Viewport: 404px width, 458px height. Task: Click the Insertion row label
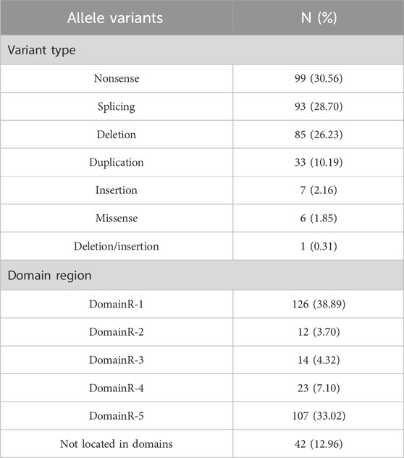tap(117, 190)
